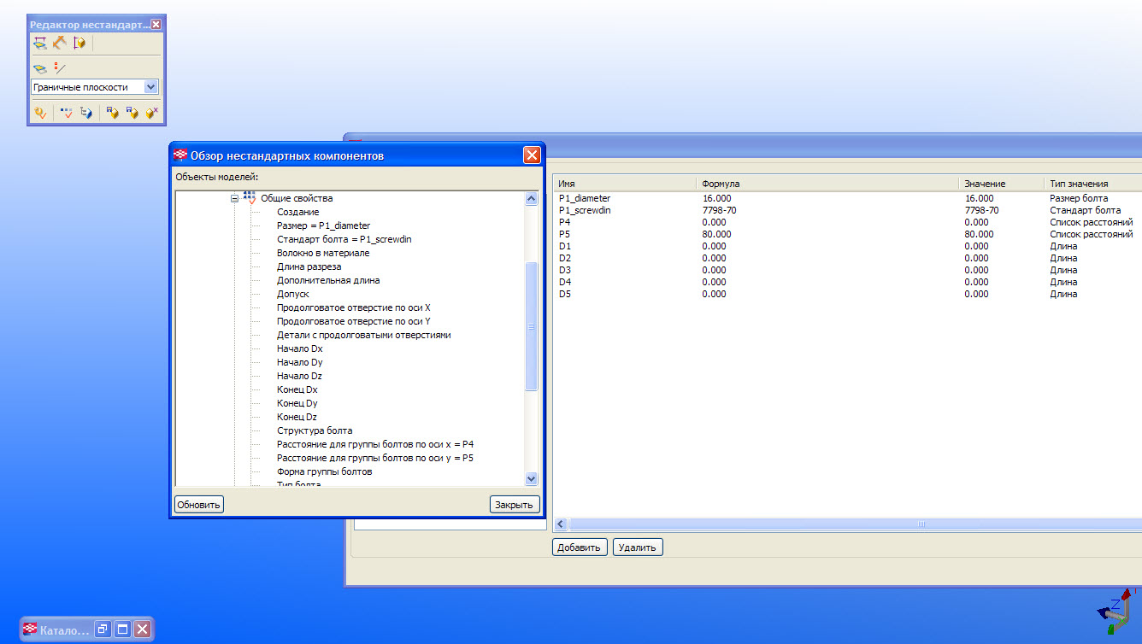Select tree item Структура болта
This screenshot has height=644, width=1142.
[x=315, y=430]
